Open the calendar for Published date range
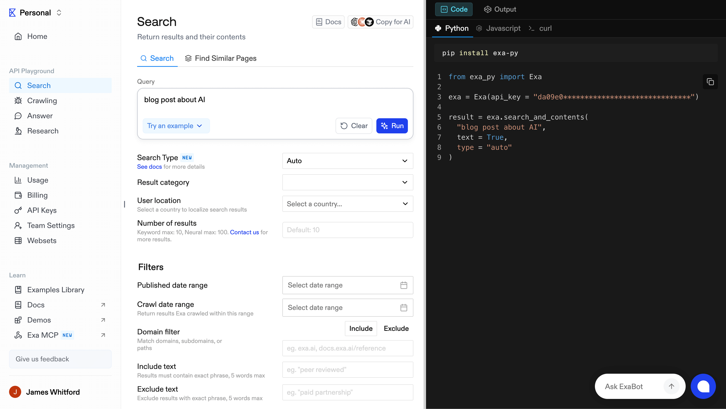Viewport: 726px width, 409px height. pyautogui.click(x=404, y=285)
